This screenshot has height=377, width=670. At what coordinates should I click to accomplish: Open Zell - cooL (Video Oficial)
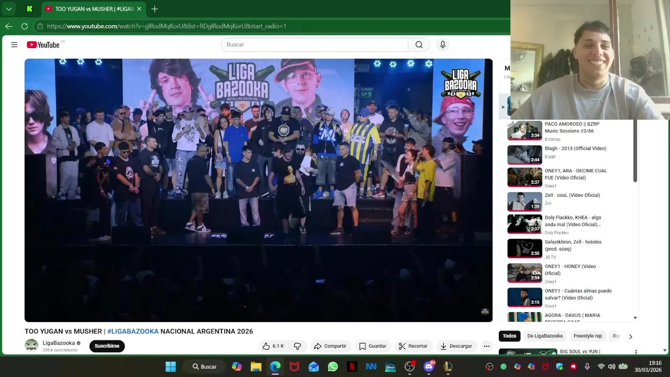click(x=572, y=195)
